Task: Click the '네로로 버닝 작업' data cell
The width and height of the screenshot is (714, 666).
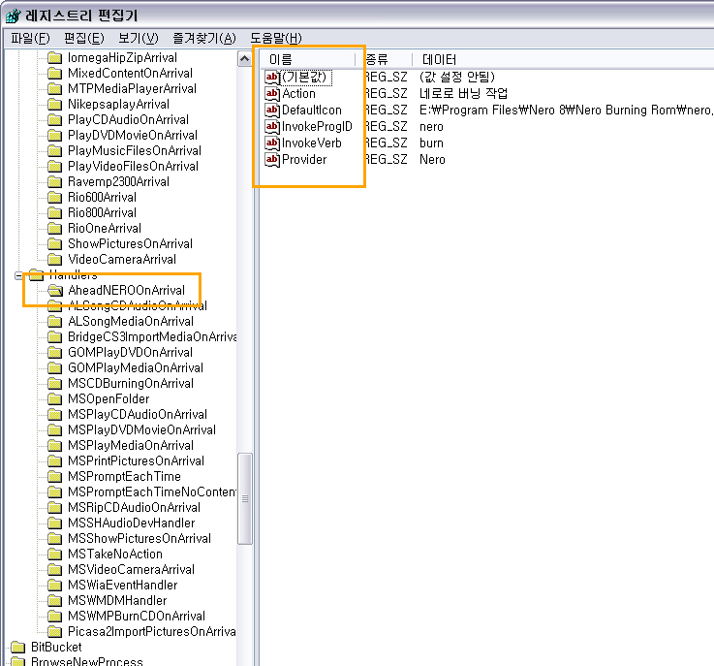Action: tap(463, 93)
